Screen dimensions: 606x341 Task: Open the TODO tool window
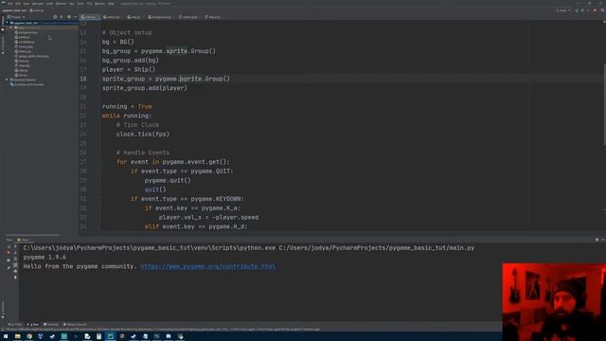point(15,324)
